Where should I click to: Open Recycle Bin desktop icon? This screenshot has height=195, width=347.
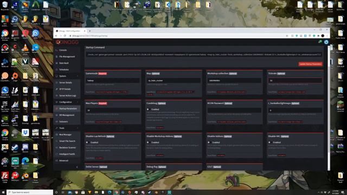point(5,5)
